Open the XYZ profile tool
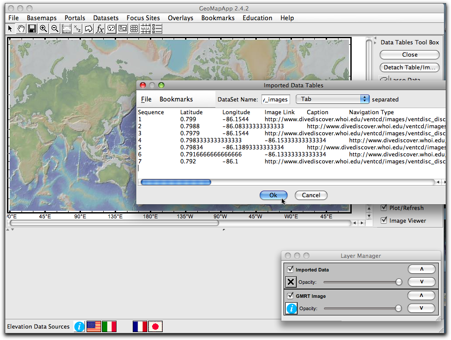The height and width of the screenshot is (340, 451). coord(77,28)
